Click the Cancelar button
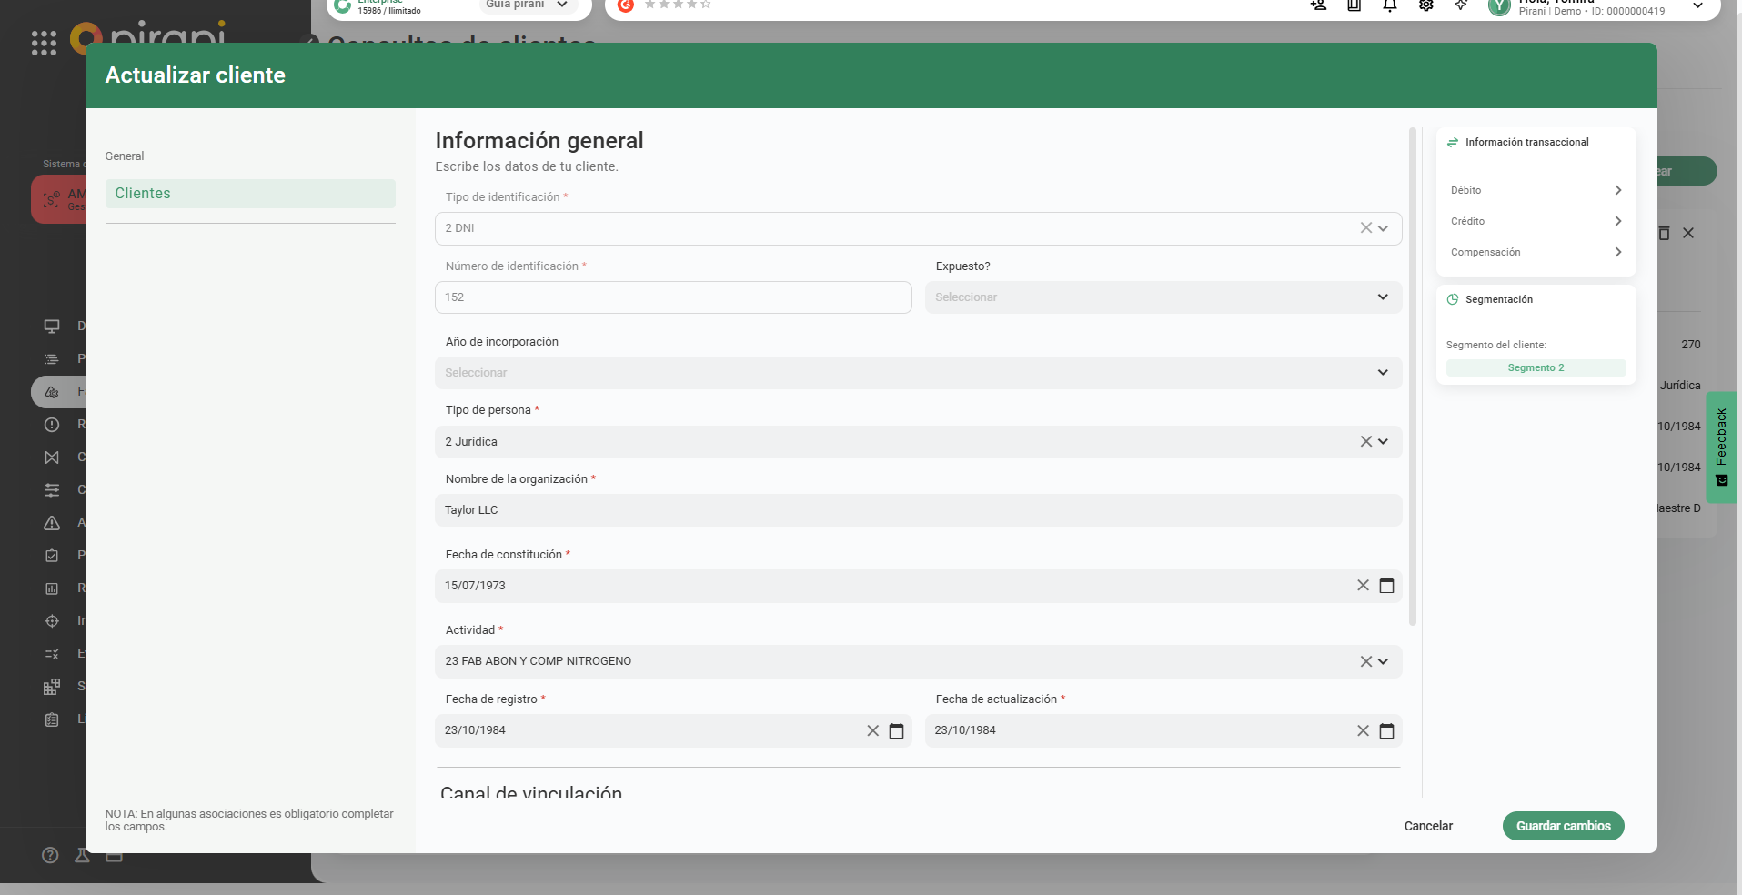Image resolution: width=1742 pixels, height=895 pixels. [x=1428, y=826]
